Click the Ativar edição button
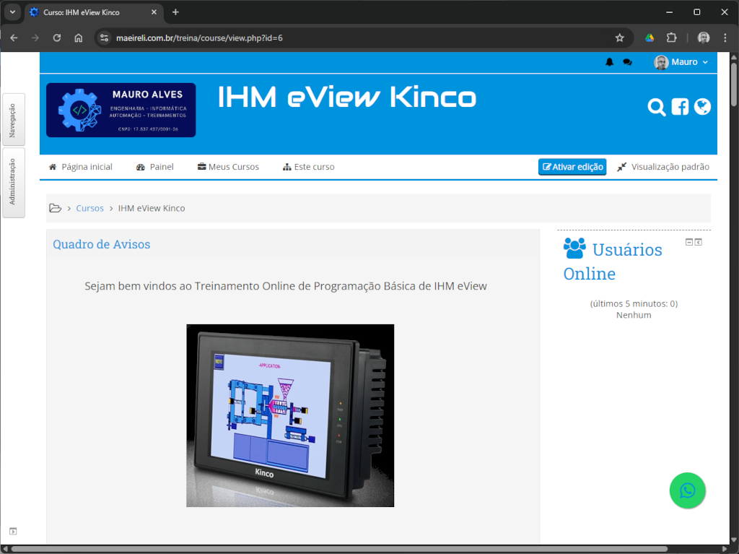 [x=572, y=167]
